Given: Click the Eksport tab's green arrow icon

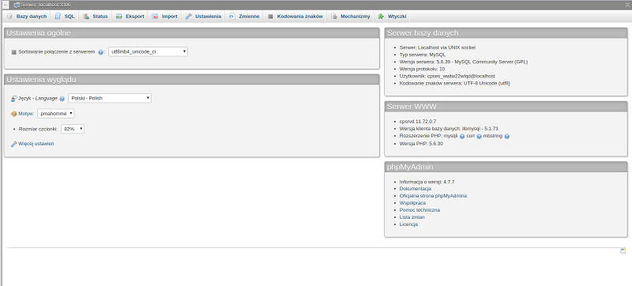Looking at the screenshot, I should click(x=118, y=17).
